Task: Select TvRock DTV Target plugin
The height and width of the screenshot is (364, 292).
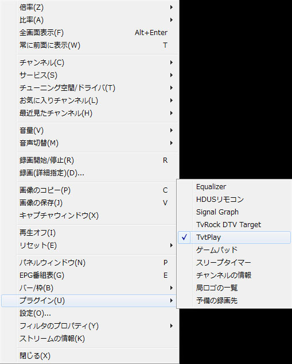Action: pos(234,224)
